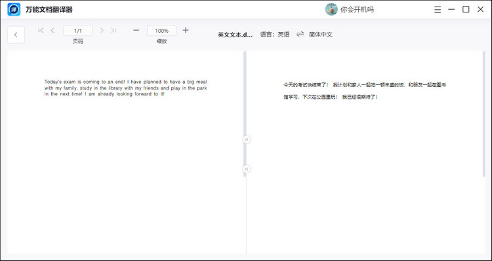Expand right pane with double left arrows

tap(247, 169)
